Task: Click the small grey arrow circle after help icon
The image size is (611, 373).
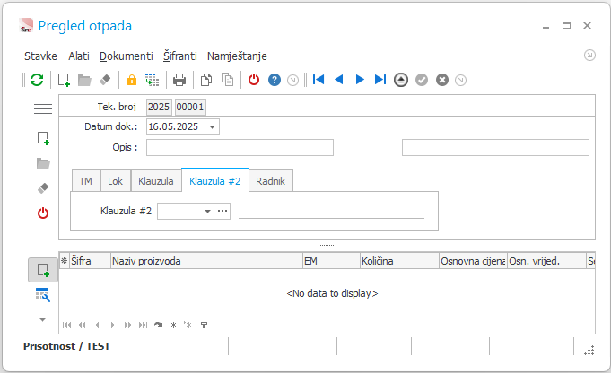Action: [292, 80]
